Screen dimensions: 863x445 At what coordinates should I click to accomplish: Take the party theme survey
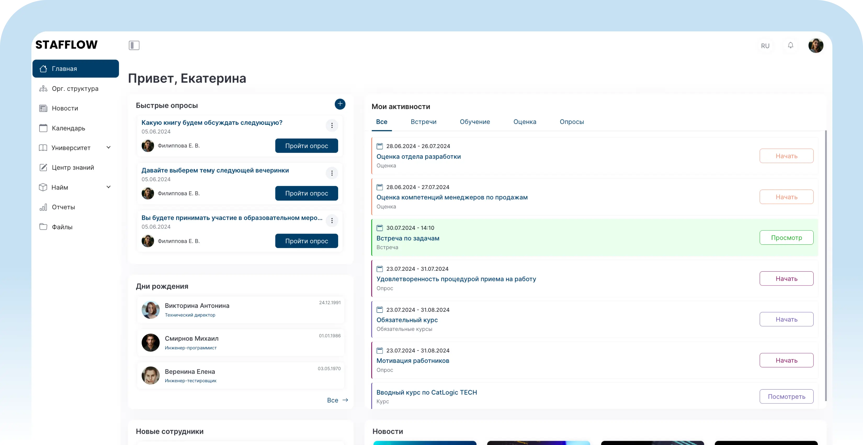[306, 193]
